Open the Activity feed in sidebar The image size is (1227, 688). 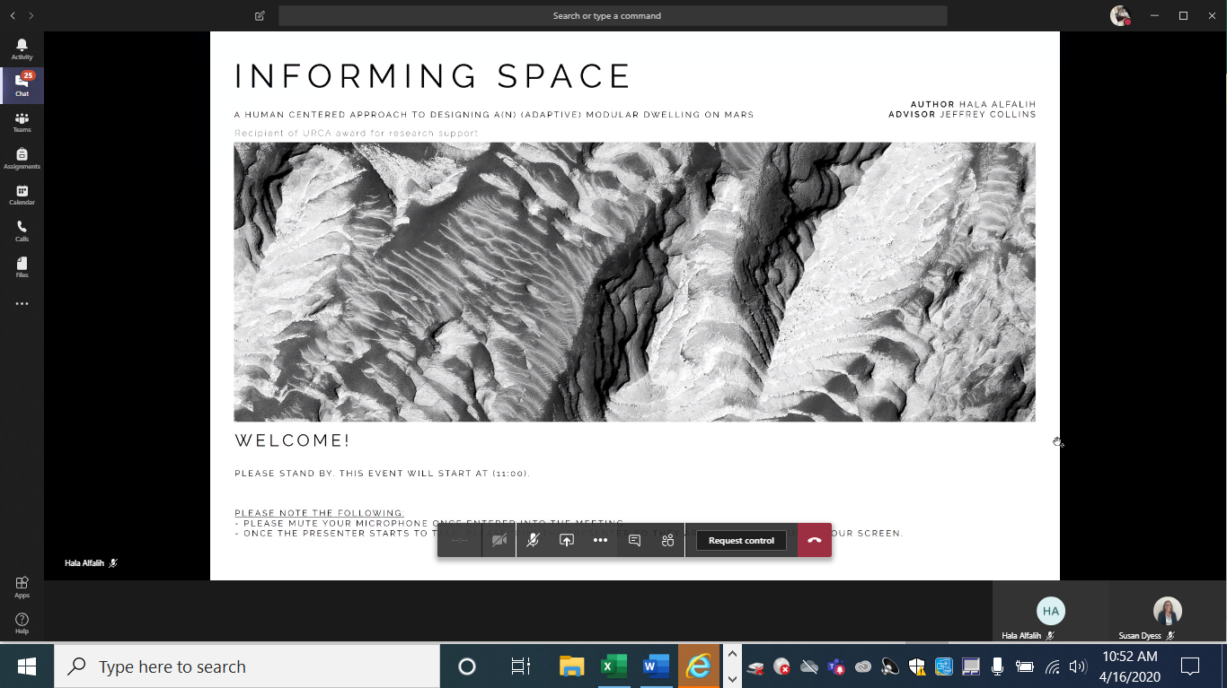pos(22,49)
